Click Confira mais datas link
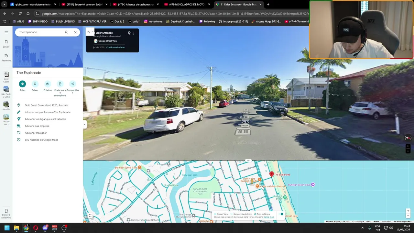The height and width of the screenshot is (233, 414). tap(115, 48)
